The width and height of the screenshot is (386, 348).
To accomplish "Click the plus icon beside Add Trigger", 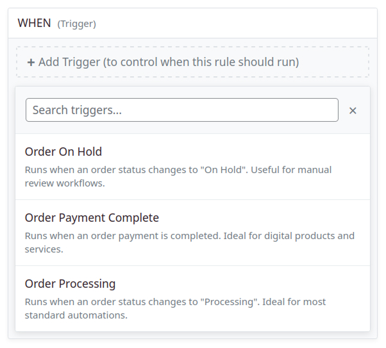I will click(31, 63).
